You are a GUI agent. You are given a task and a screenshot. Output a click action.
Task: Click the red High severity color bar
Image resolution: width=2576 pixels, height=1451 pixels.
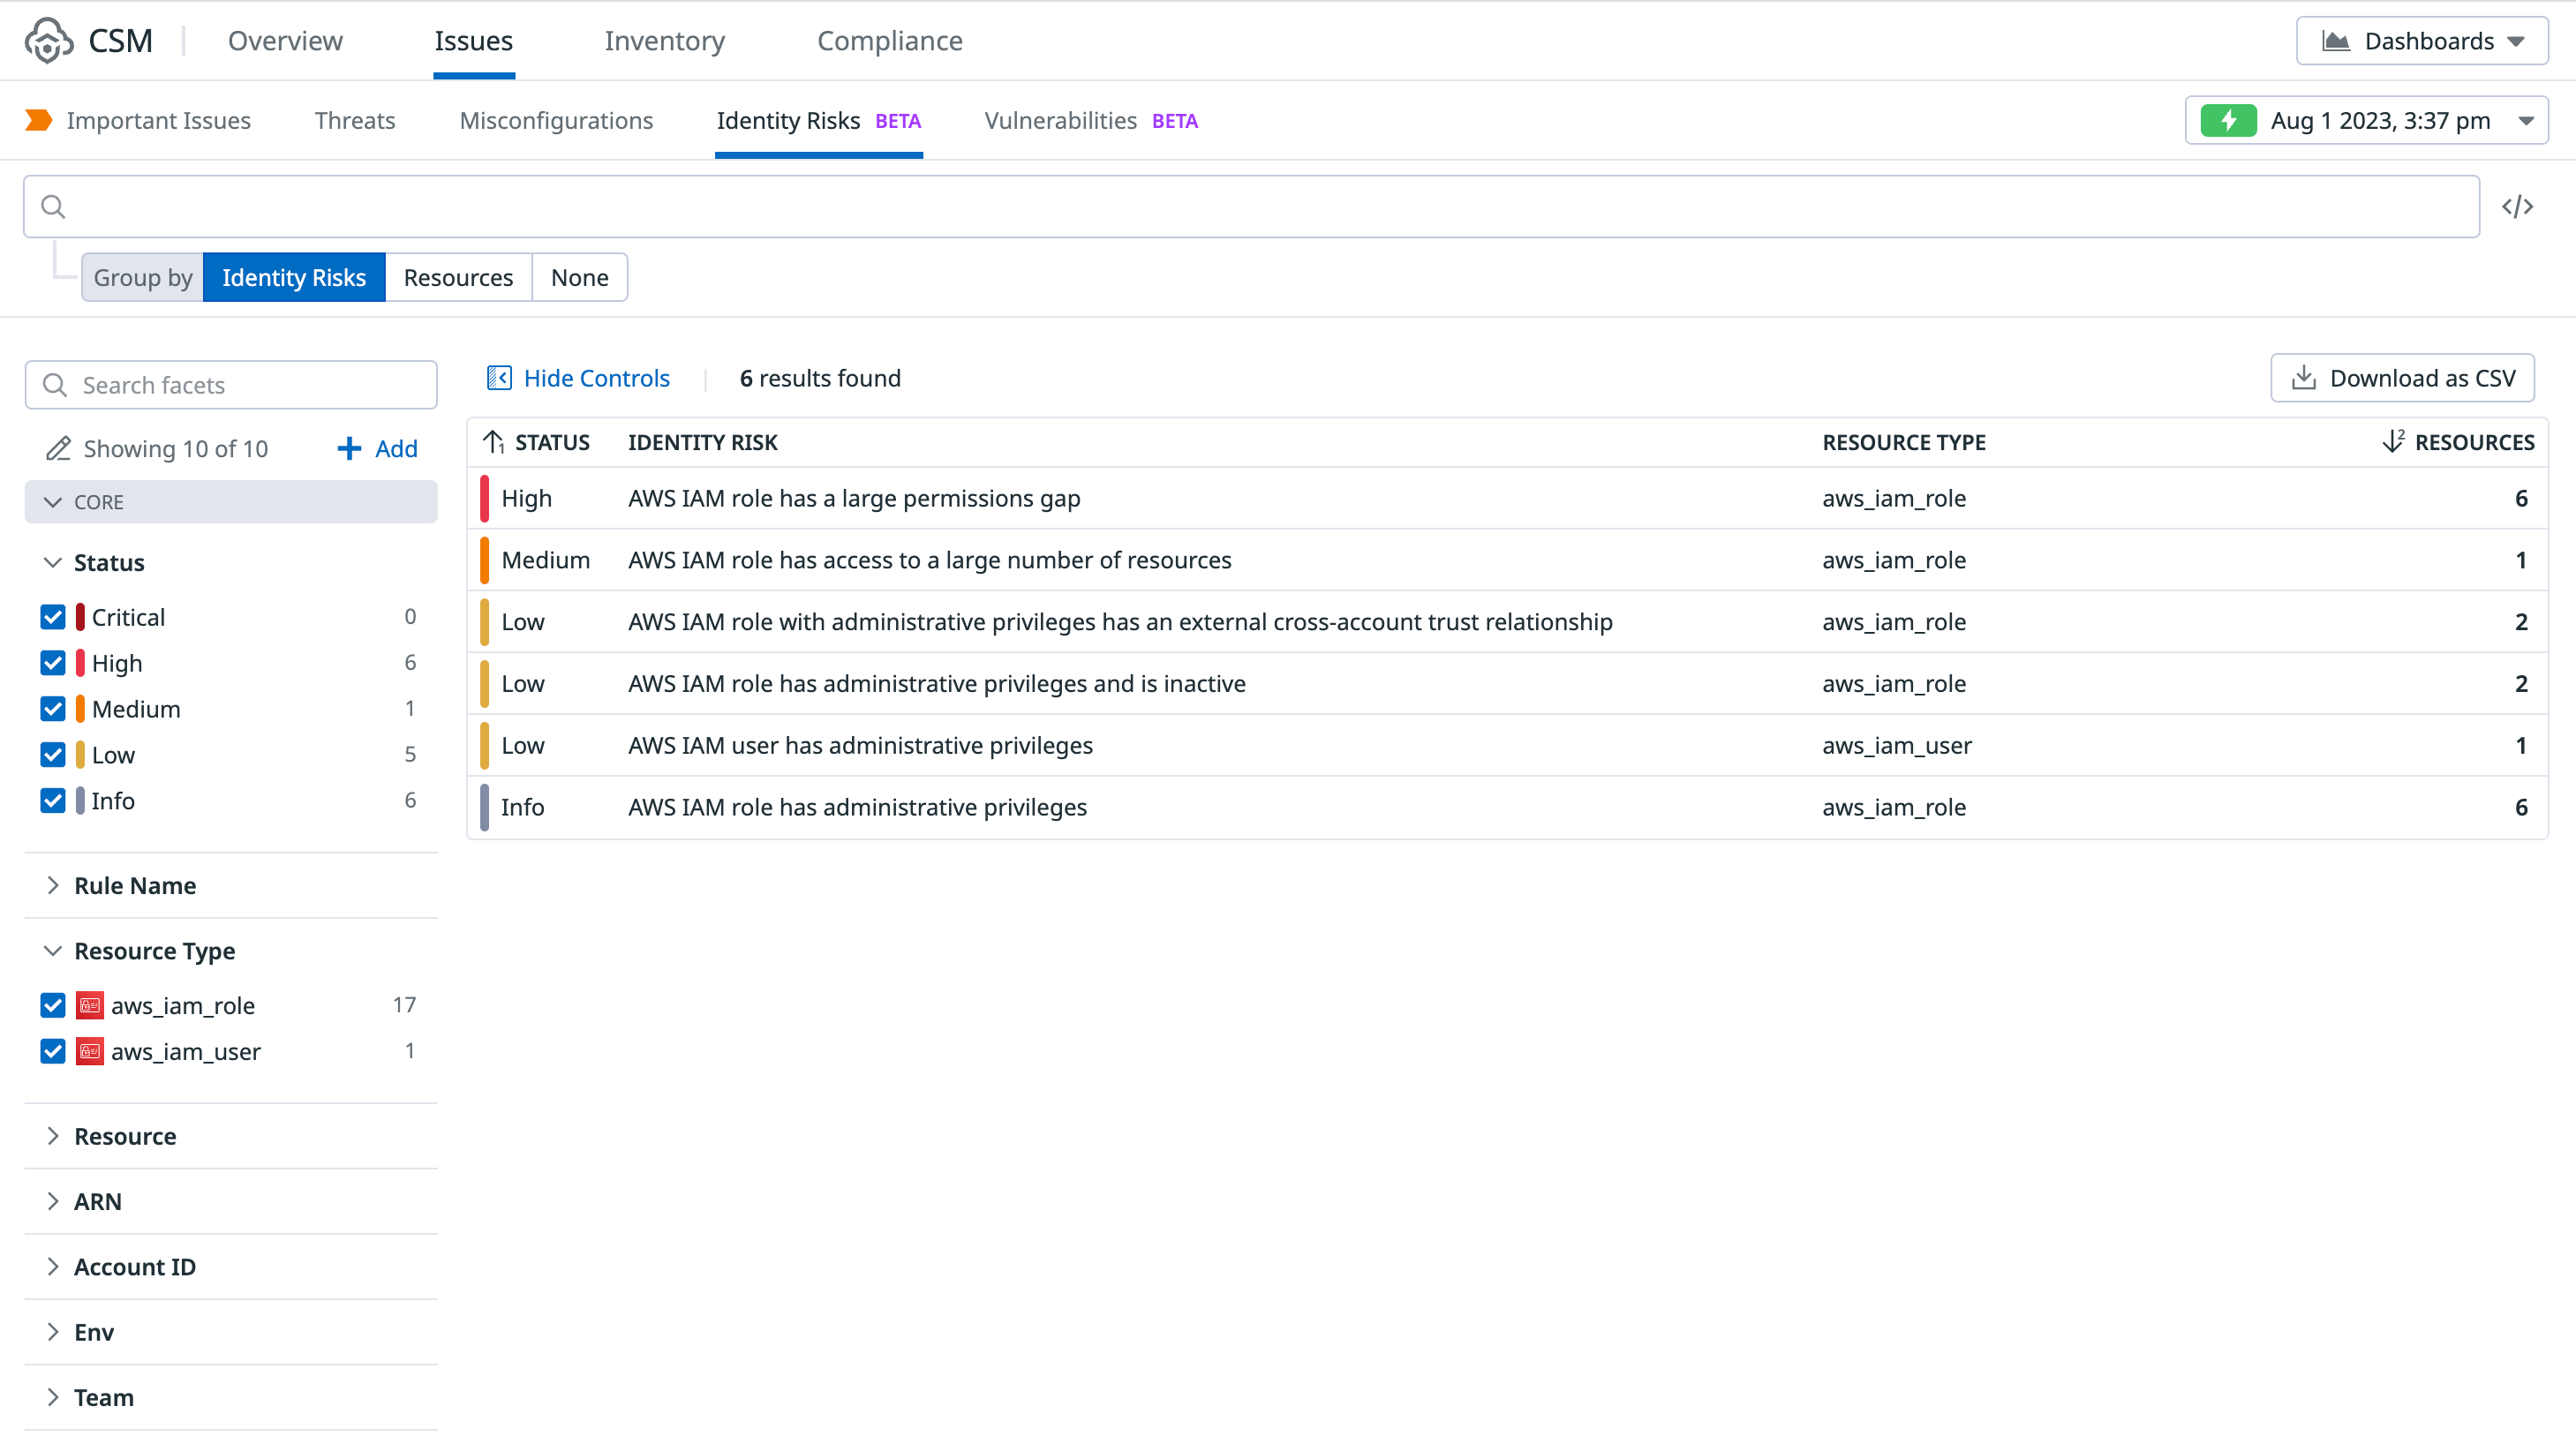tap(485, 498)
